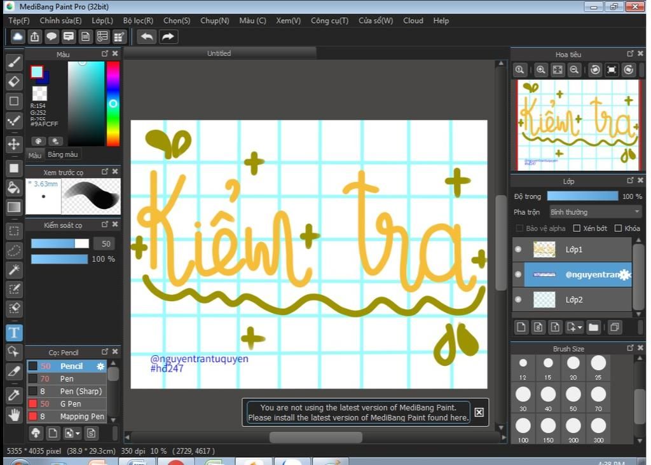Select the Untitled document tab

pos(219,53)
